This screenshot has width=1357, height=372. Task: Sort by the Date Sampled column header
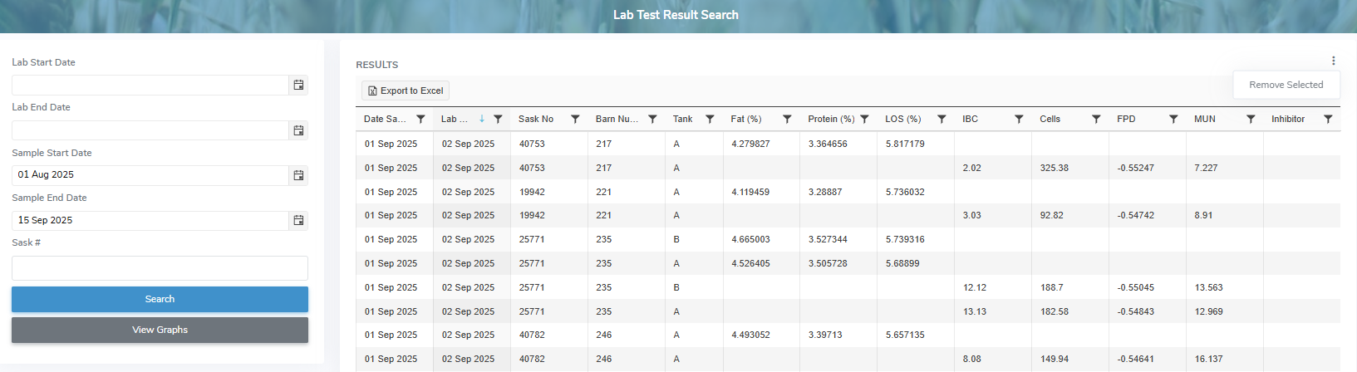(x=384, y=120)
